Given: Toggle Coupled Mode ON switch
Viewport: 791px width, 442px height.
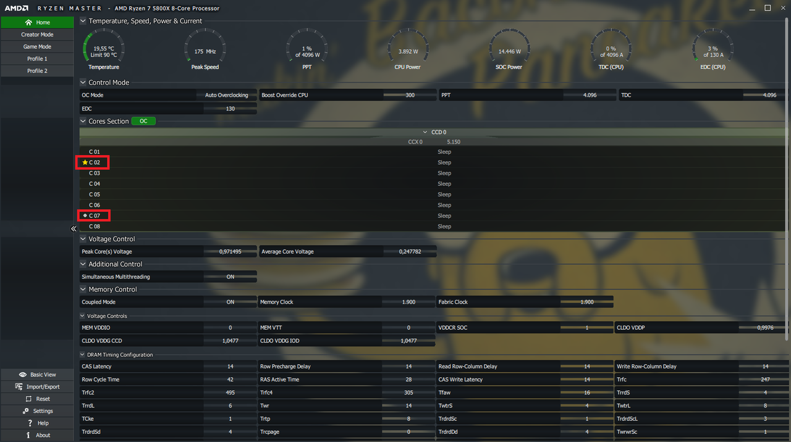Looking at the screenshot, I should coord(230,302).
